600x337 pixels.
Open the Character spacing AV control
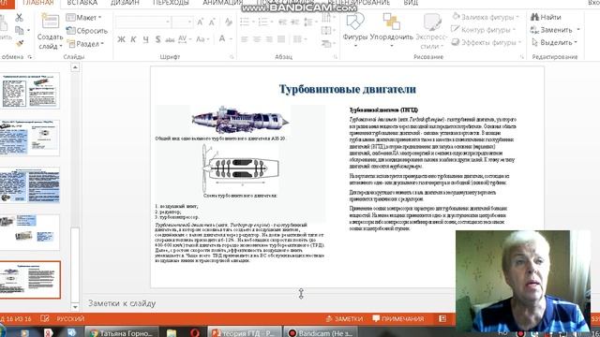click(184, 39)
